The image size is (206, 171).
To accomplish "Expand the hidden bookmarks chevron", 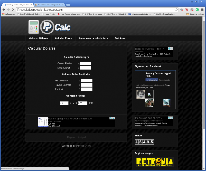I will (x=183, y=14).
